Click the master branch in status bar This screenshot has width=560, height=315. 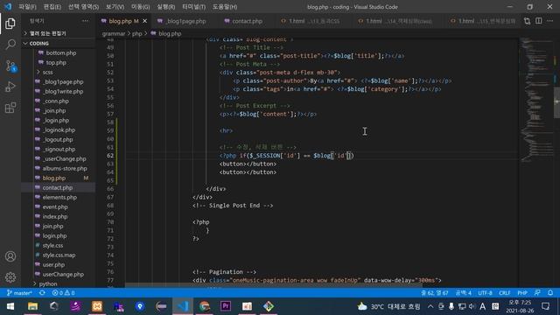click(x=19, y=293)
